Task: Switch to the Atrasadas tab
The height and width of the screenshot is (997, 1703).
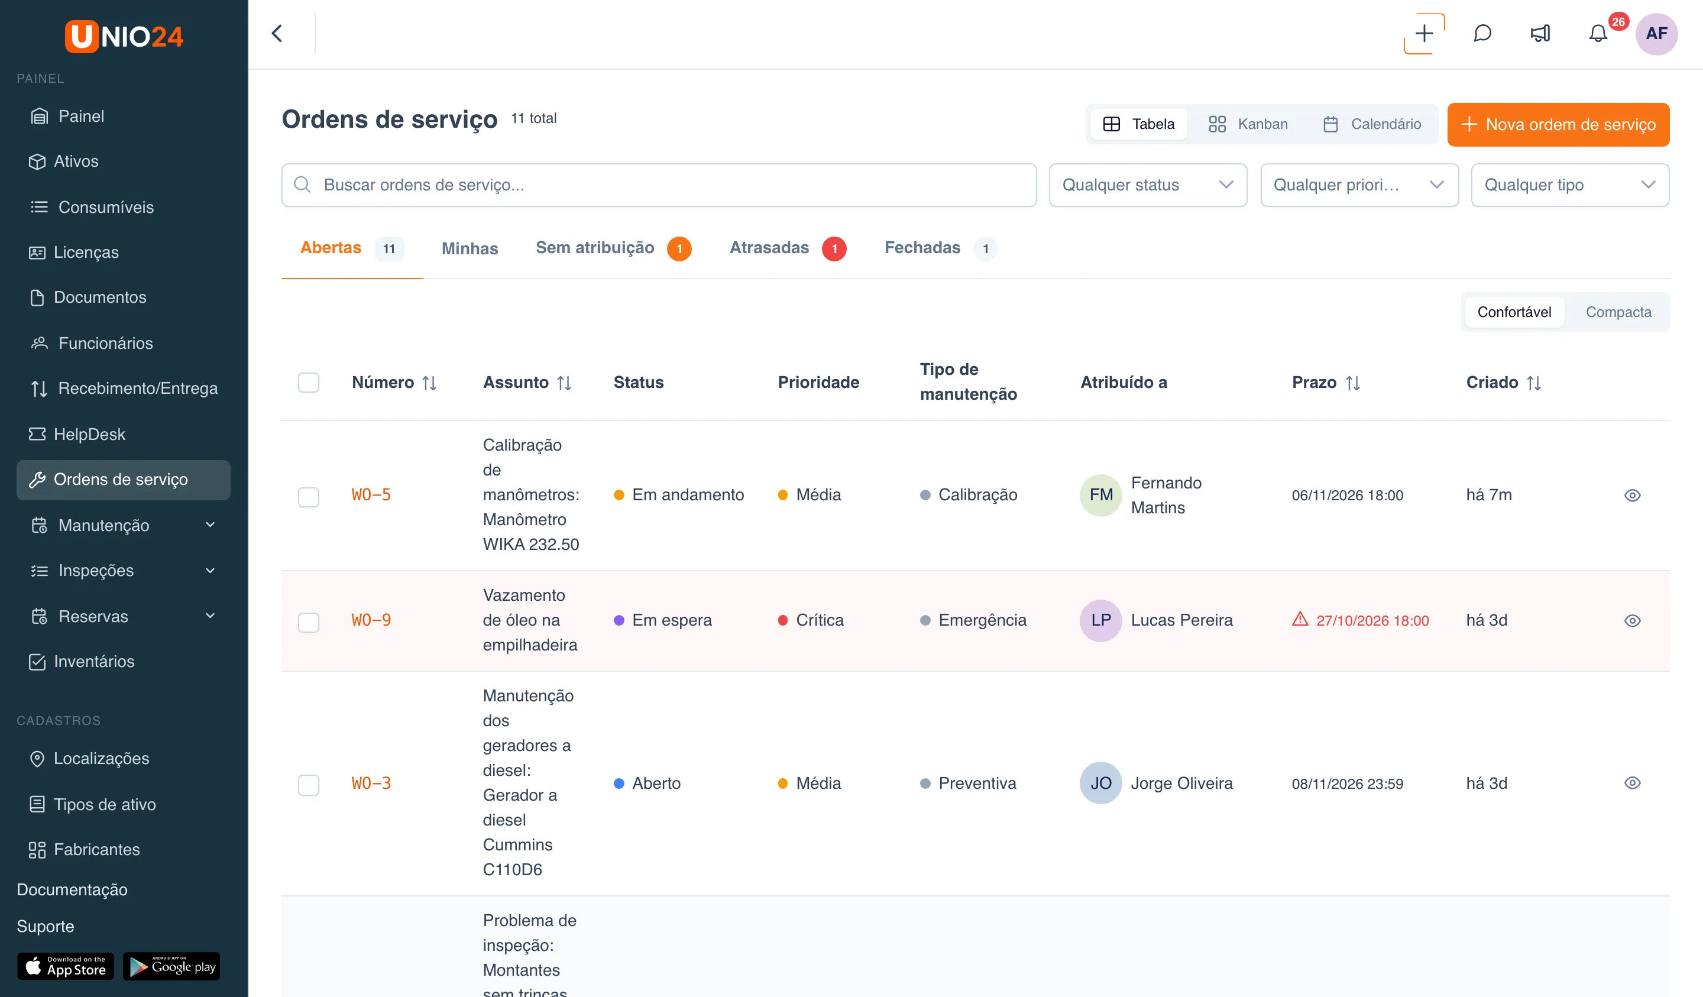Action: (787, 249)
